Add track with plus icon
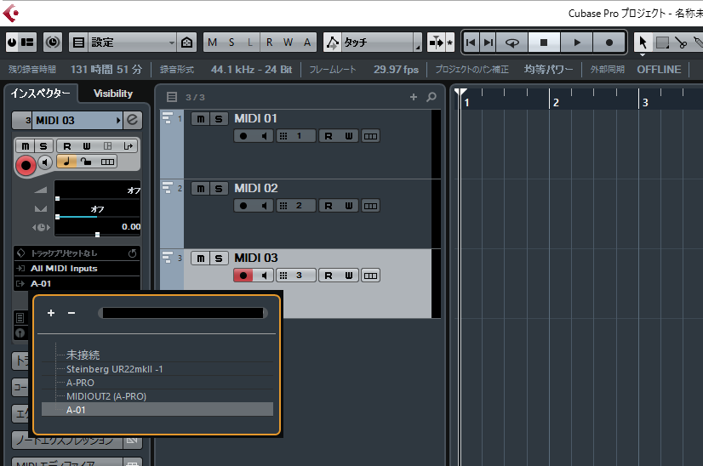703x466 pixels. 414,97
